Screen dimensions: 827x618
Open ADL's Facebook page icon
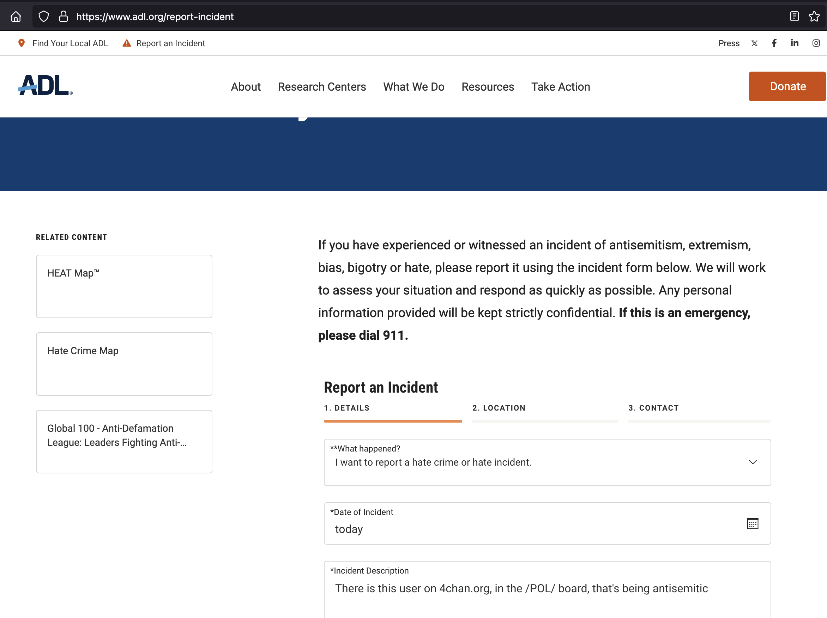[774, 43]
